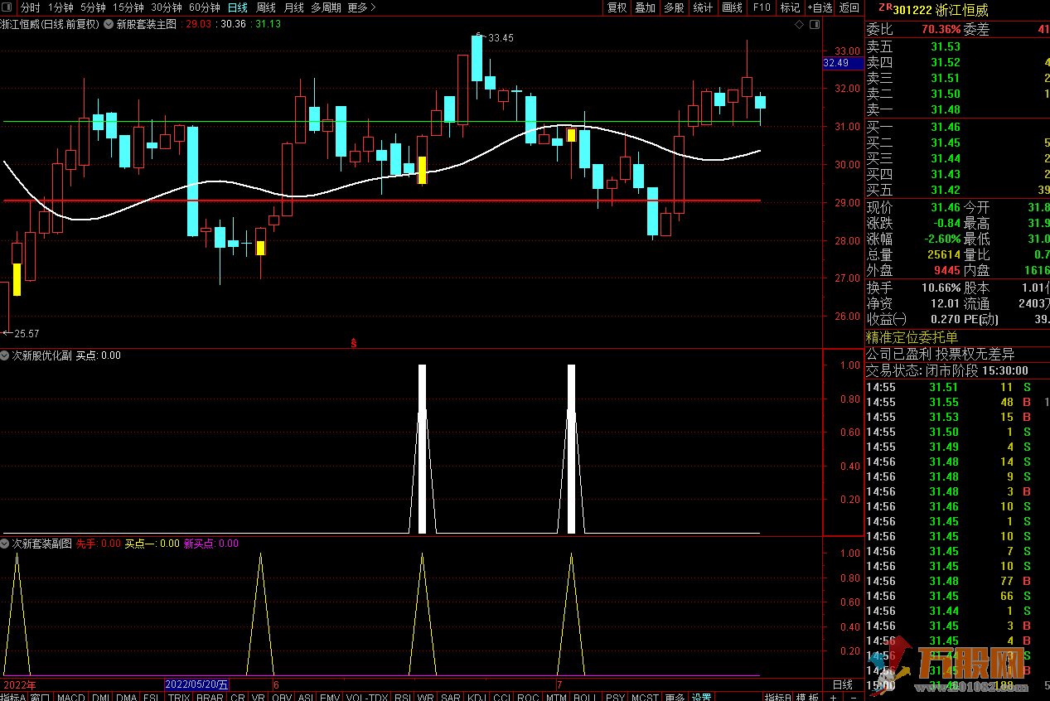This screenshot has width=1050, height=701.
Task: Click the 返回 back button
Action: point(849,7)
